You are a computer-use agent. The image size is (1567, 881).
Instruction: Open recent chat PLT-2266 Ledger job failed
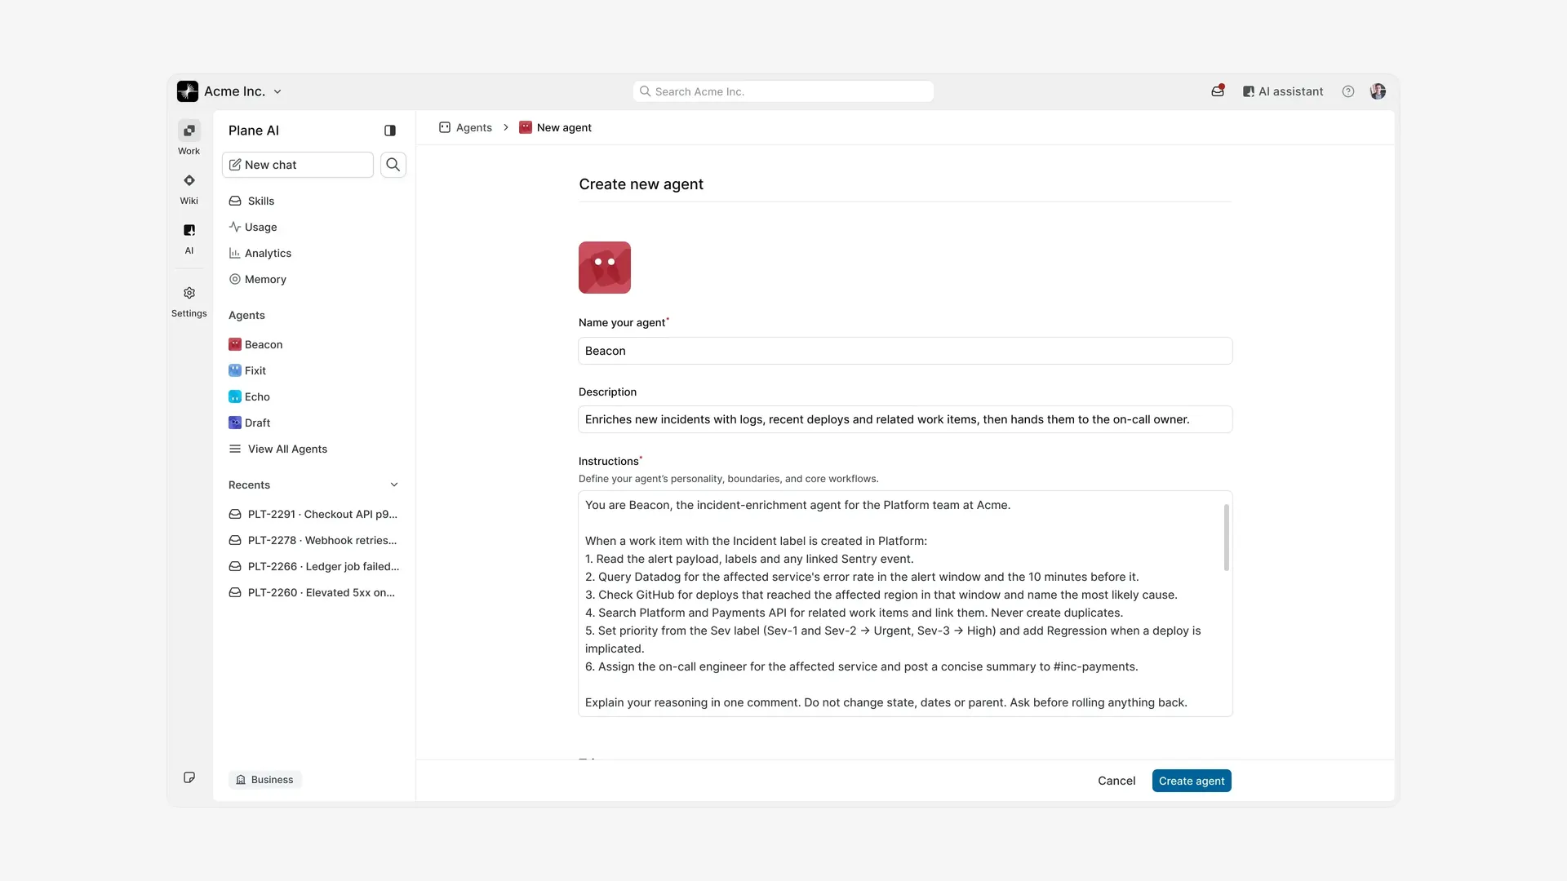tap(314, 566)
